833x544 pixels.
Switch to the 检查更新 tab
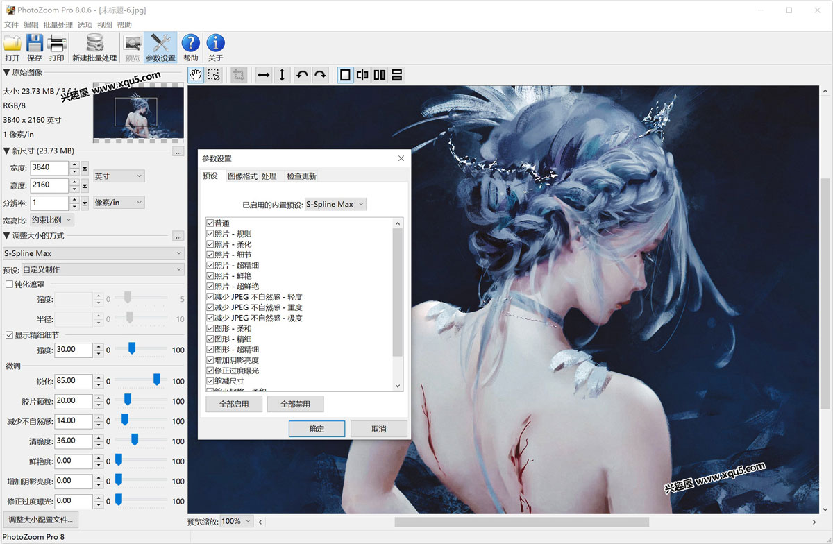click(302, 176)
